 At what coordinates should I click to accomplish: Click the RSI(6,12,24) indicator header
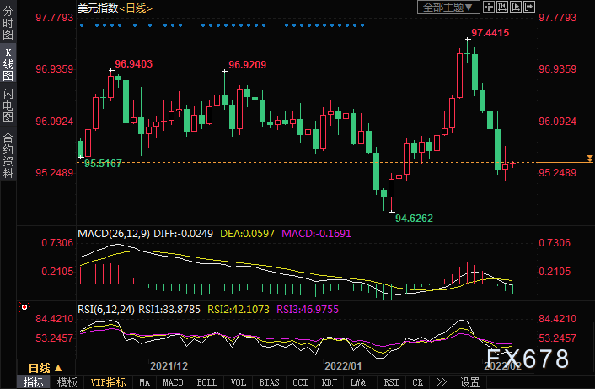(x=106, y=309)
